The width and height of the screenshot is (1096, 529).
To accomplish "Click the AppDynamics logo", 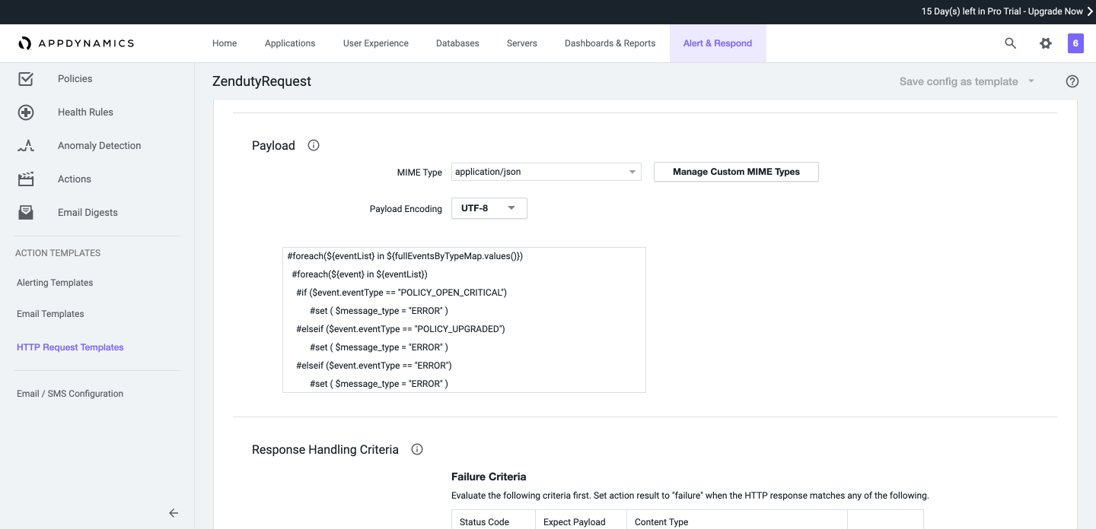I will point(76,43).
